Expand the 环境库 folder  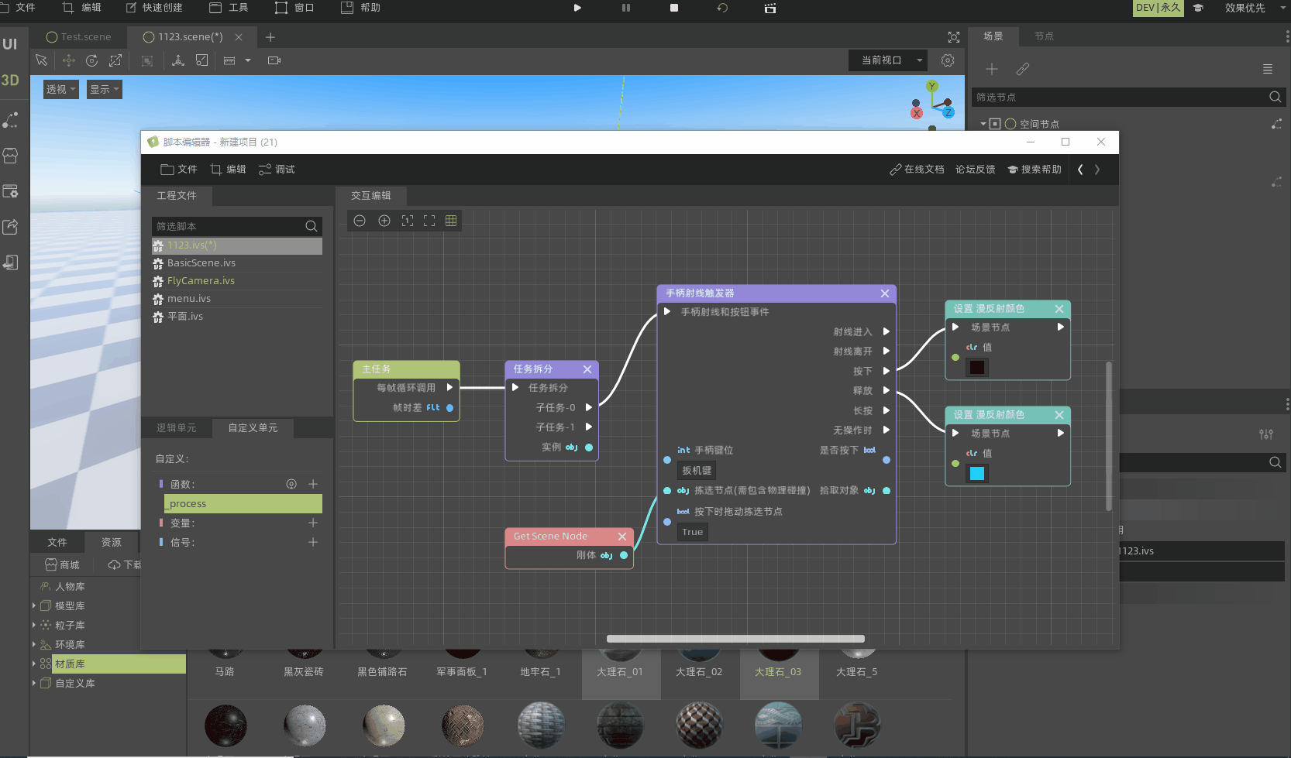pyautogui.click(x=34, y=644)
